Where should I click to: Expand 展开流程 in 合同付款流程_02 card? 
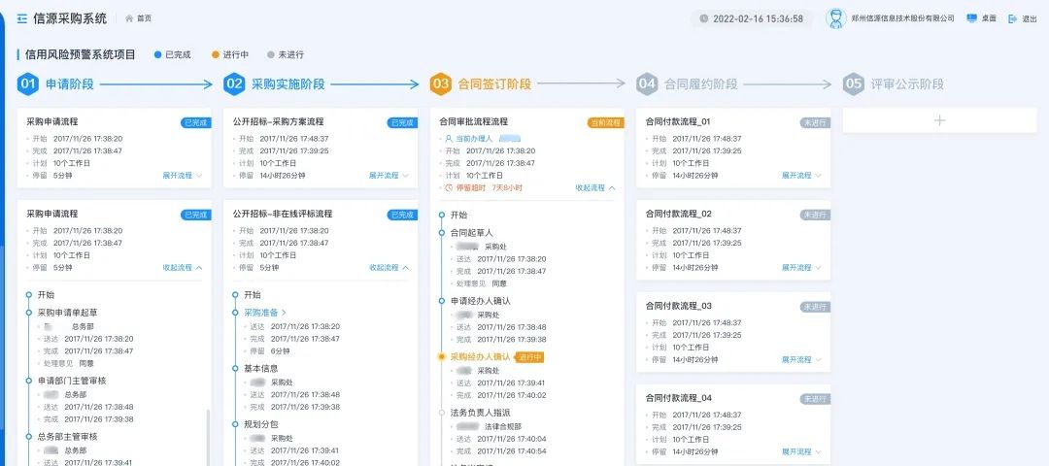click(801, 267)
